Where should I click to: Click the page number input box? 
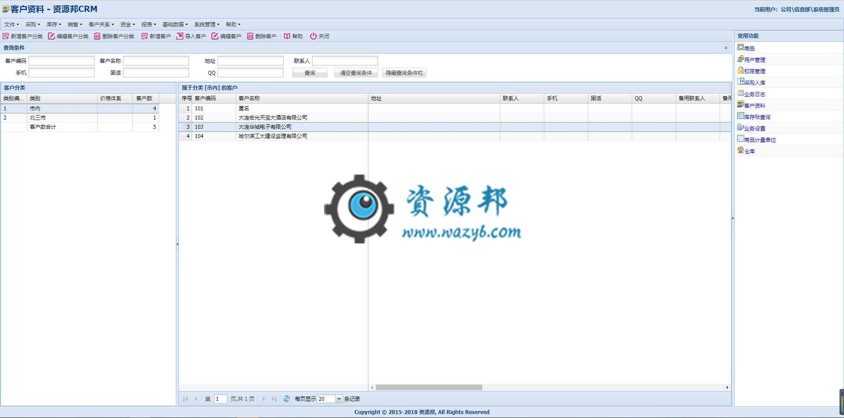pyautogui.click(x=220, y=399)
